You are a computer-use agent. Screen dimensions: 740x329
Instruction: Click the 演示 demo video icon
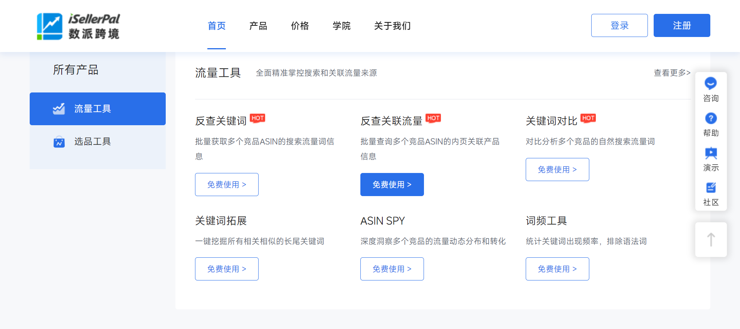pyautogui.click(x=711, y=153)
